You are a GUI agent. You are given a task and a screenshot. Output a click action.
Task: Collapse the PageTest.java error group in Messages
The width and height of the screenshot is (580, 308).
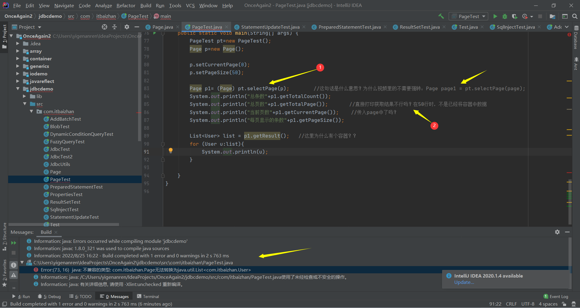[22, 263]
